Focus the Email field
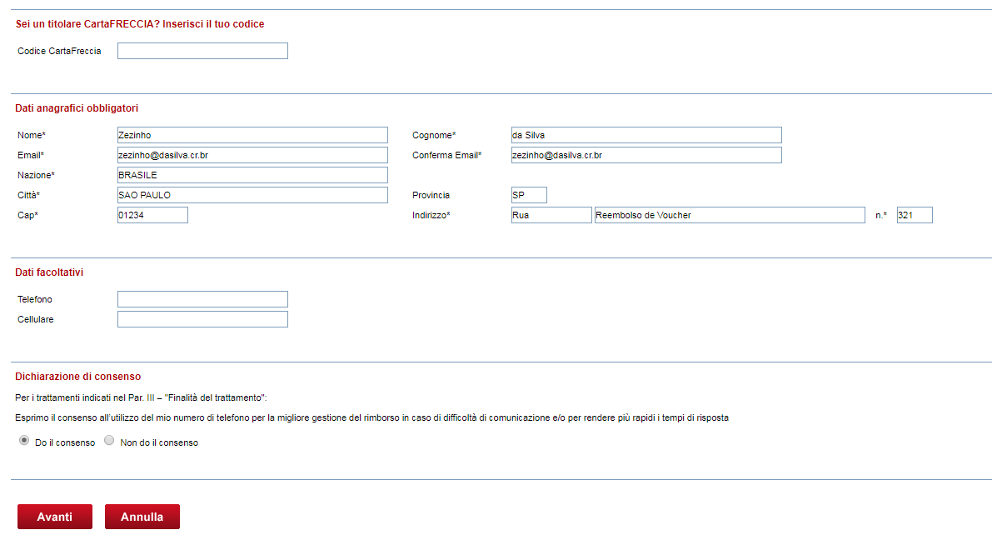 pos(252,155)
